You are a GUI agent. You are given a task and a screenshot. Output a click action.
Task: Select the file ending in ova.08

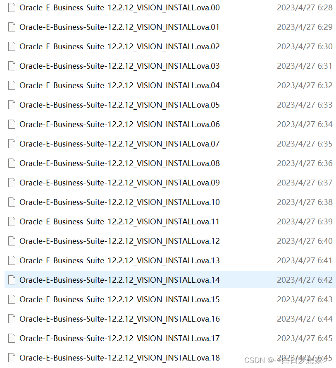coord(119,163)
